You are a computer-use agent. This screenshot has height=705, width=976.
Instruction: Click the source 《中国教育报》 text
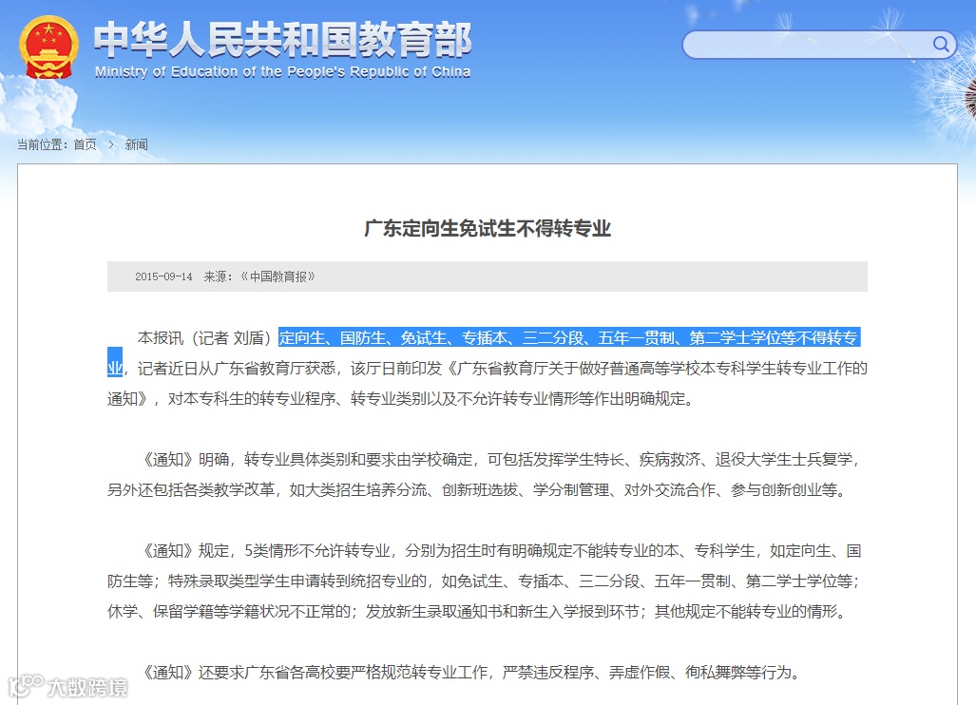point(280,276)
